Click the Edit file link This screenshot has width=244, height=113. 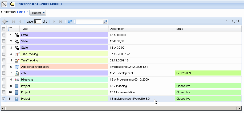23,12
